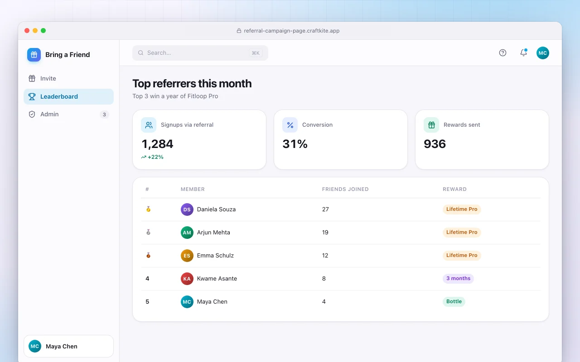Click the silver medal in Arjun's row
Viewport: 580px width, 362px height.
tap(148, 233)
